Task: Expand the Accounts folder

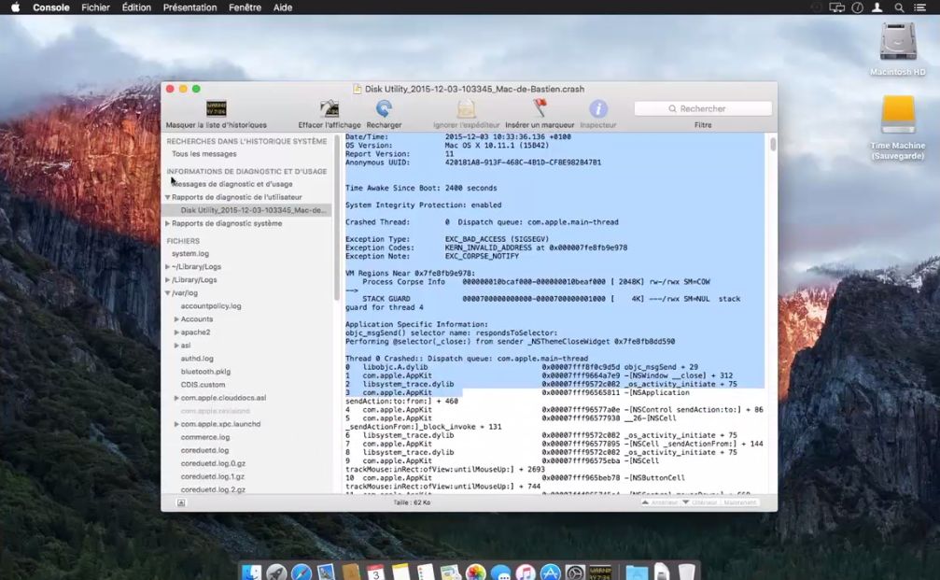Action: coord(176,319)
